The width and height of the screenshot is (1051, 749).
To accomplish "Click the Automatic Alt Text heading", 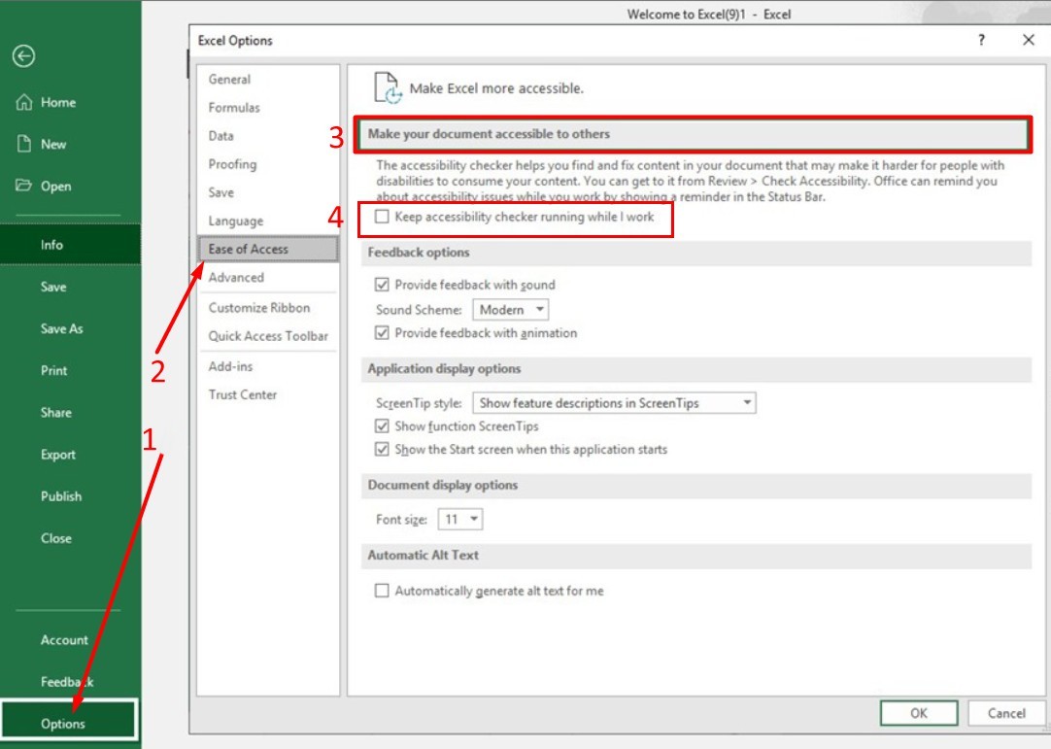I will coord(423,556).
